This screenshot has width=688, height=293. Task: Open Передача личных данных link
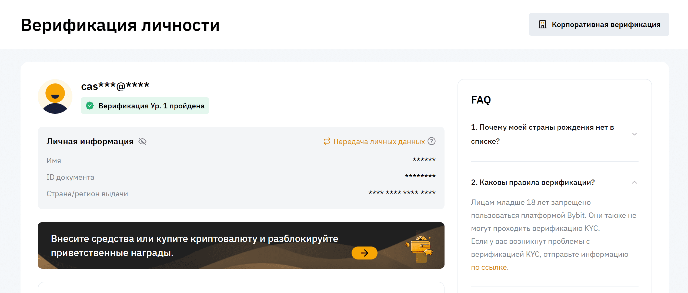click(379, 141)
